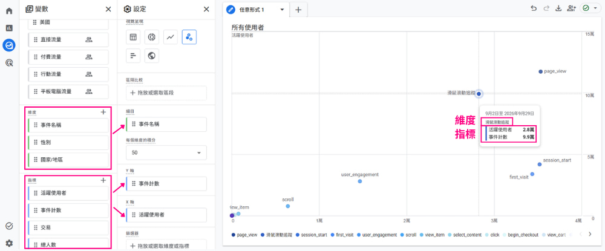Select the 直接流量 segment

click(68, 39)
